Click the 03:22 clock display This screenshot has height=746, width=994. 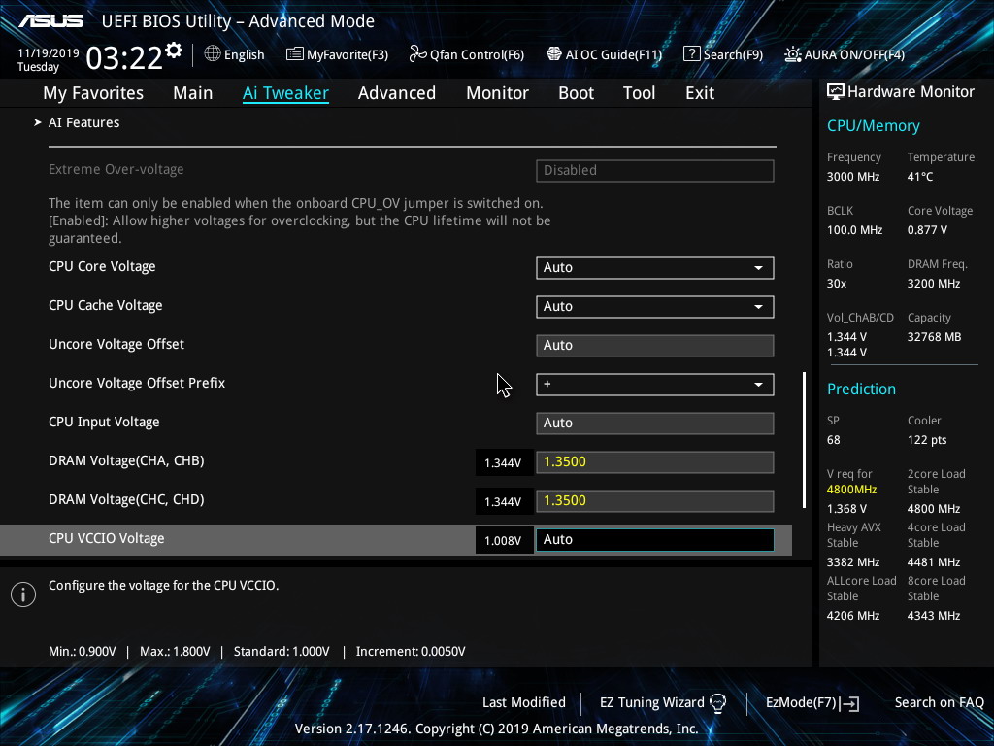tap(124, 58)
